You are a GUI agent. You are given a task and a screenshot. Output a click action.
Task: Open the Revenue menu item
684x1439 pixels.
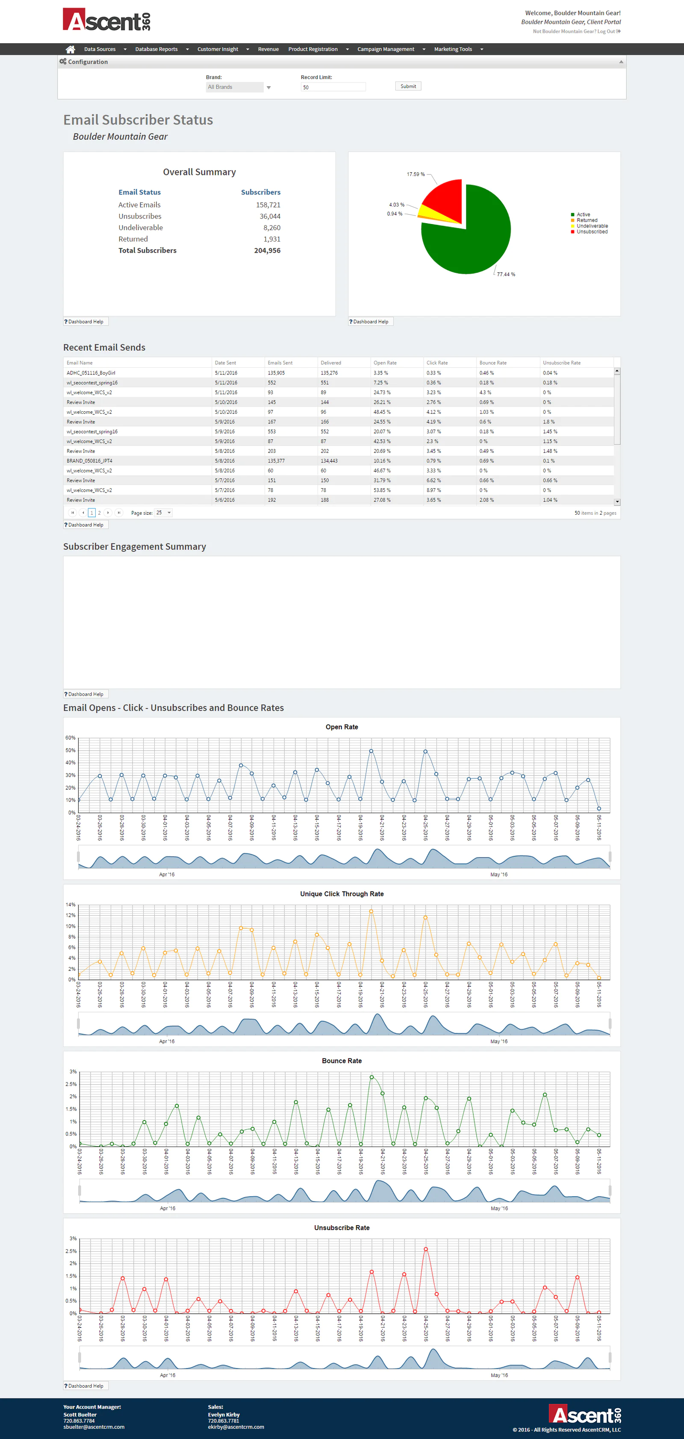tap(268, 49)
